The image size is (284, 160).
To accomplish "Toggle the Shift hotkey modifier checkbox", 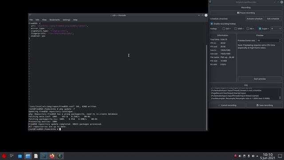I will [236, 28].
